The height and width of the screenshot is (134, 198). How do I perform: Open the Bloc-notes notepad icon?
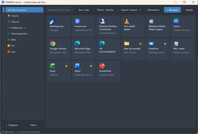176,44
